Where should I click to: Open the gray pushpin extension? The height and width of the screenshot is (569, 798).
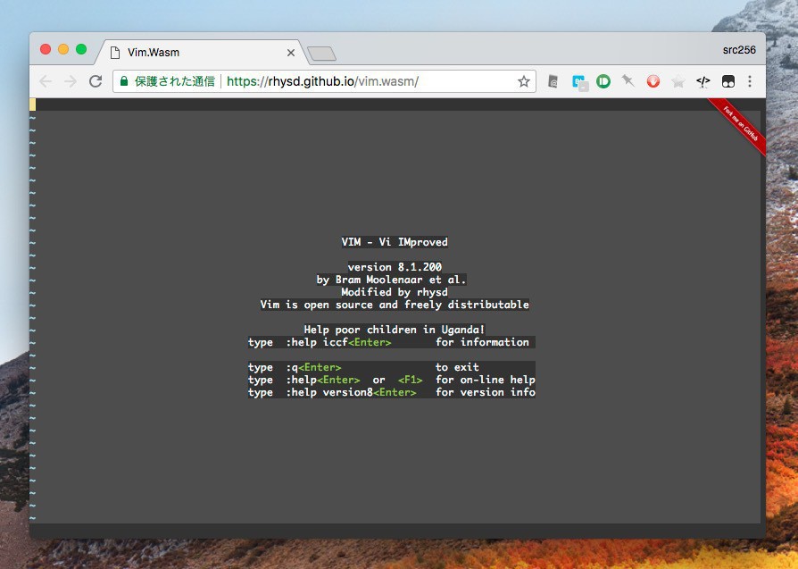(628, 81)
